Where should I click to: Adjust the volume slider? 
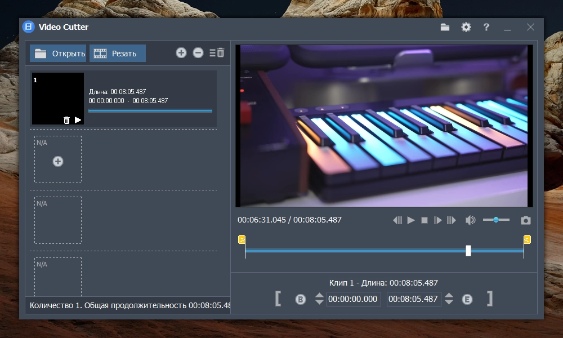click(x=496, y=220)
